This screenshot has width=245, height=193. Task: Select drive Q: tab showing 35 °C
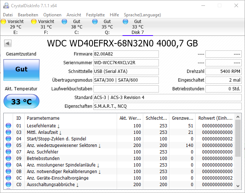[x=107, y=27]
